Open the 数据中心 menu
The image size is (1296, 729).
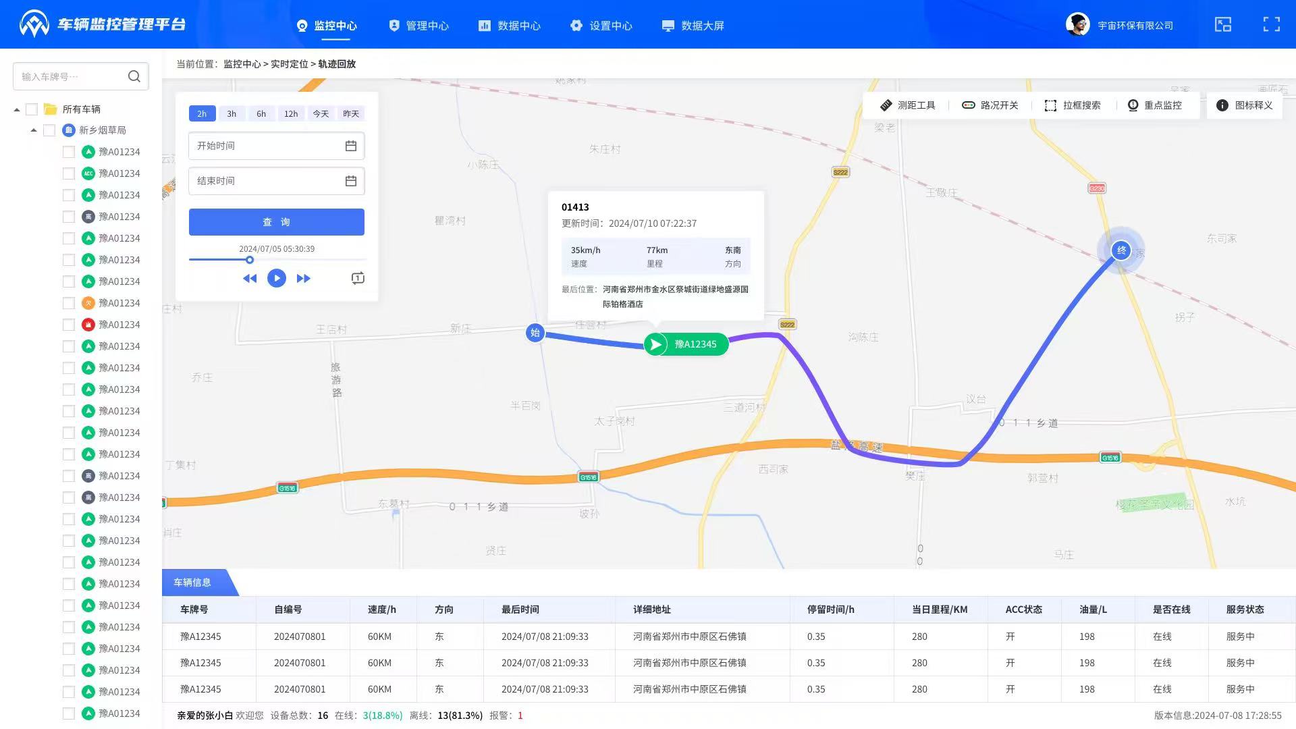pos(510,26)
